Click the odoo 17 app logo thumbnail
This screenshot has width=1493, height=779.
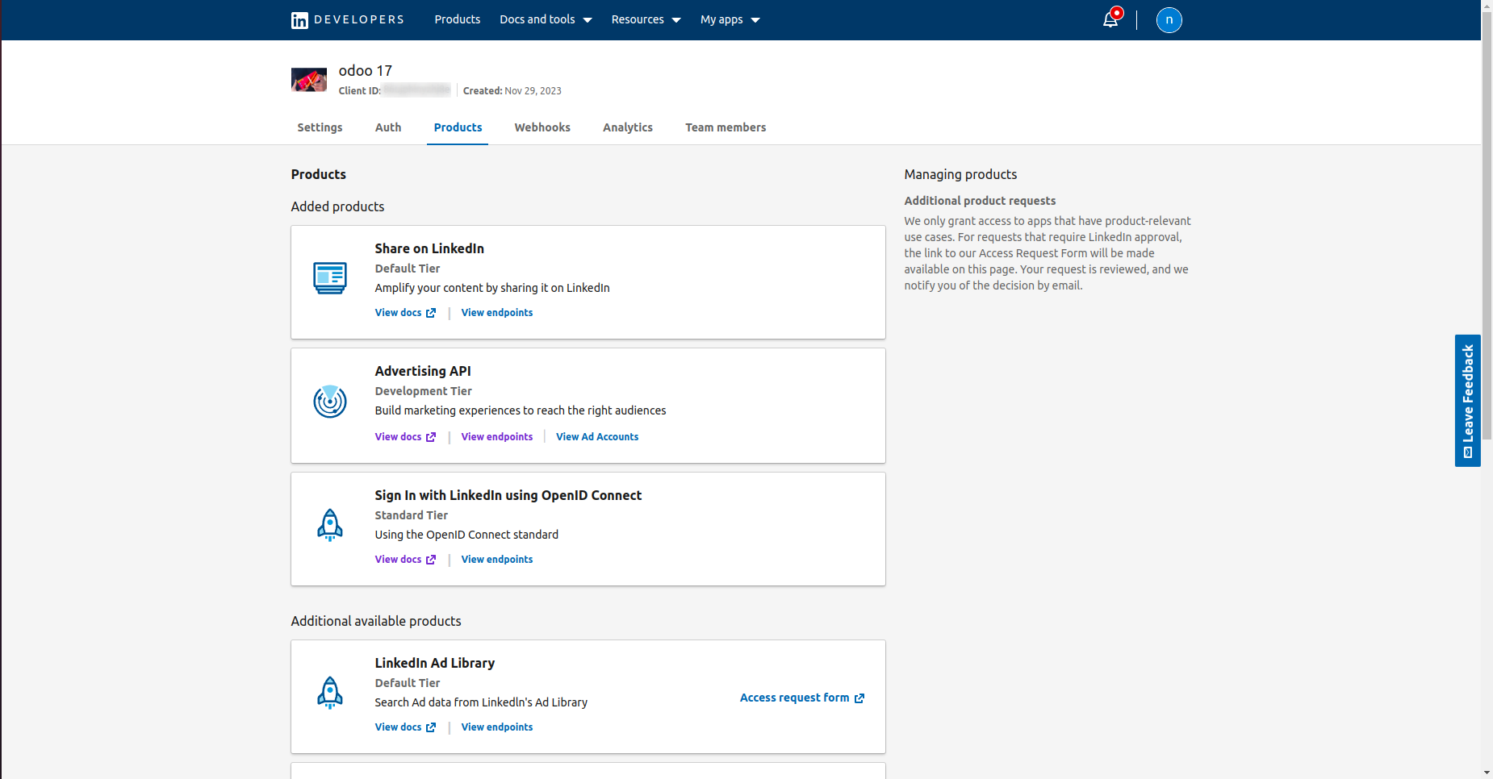tap(309, 80)
